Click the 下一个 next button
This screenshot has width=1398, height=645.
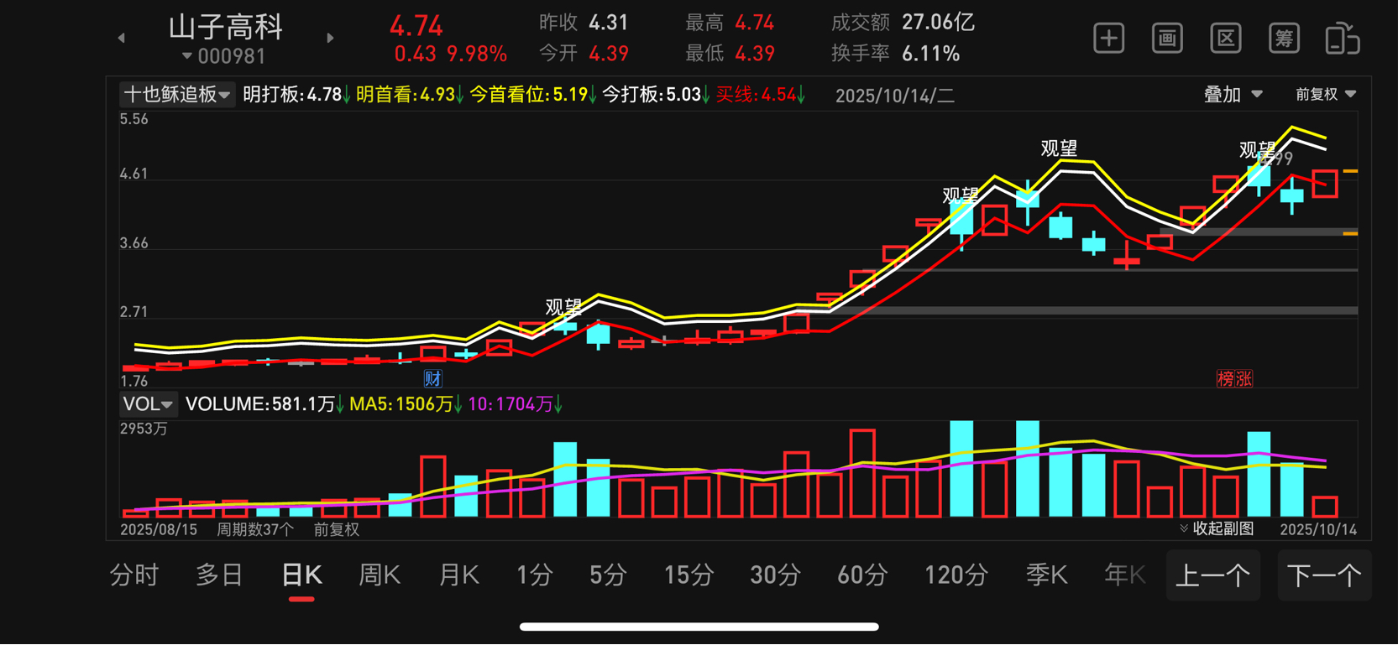[1324, 575]
